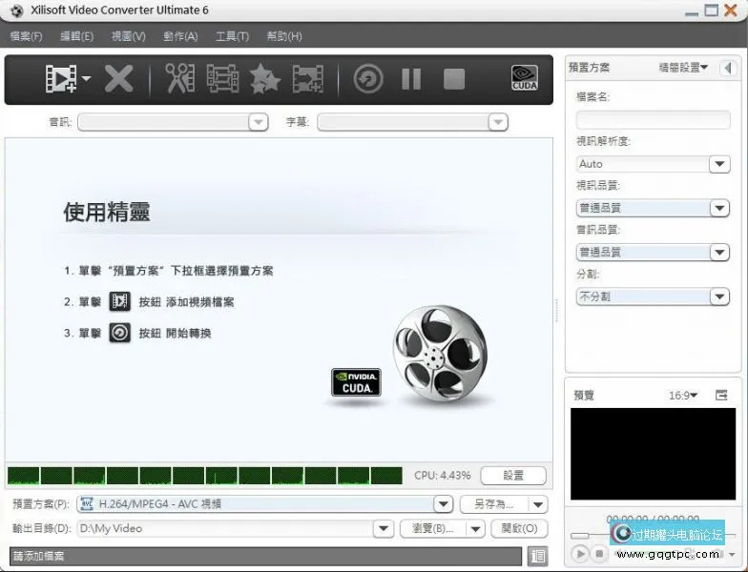The image size is (748, 572).
Task: Open the 檔案(F) menu
Action: pyautogui.click(x=26, y=36)
